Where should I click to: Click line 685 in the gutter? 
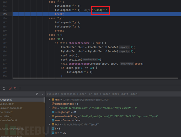(x=5, y=14)
